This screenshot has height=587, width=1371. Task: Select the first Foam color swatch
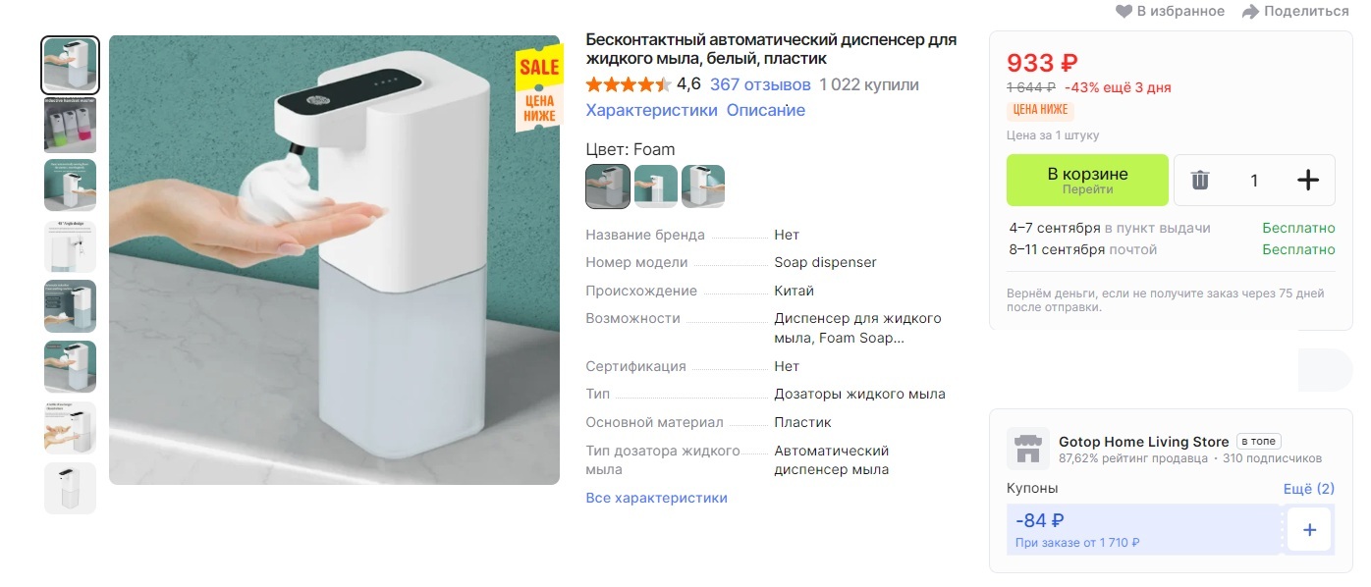pyautogui.click(x=608, y=186)
